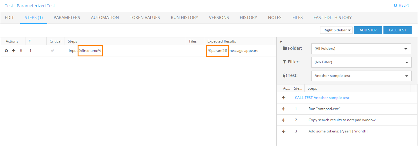Open the Right Sidebar layout dropdown
The height and width of the screenshot is (146, 418).
[336, 30]
